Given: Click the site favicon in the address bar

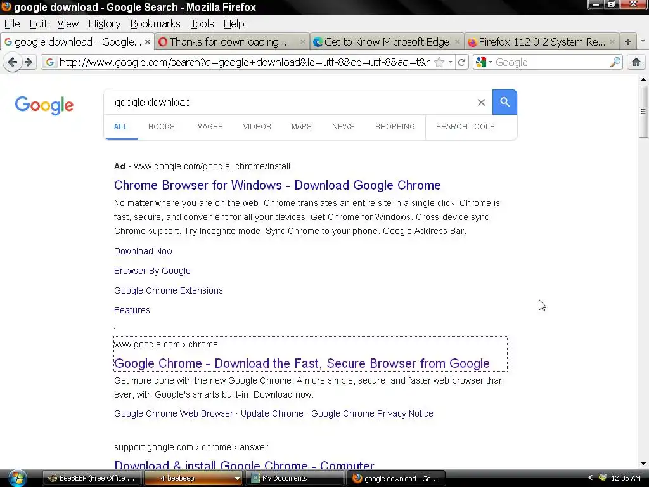Looking at the screenshot, I should point(49,63).
